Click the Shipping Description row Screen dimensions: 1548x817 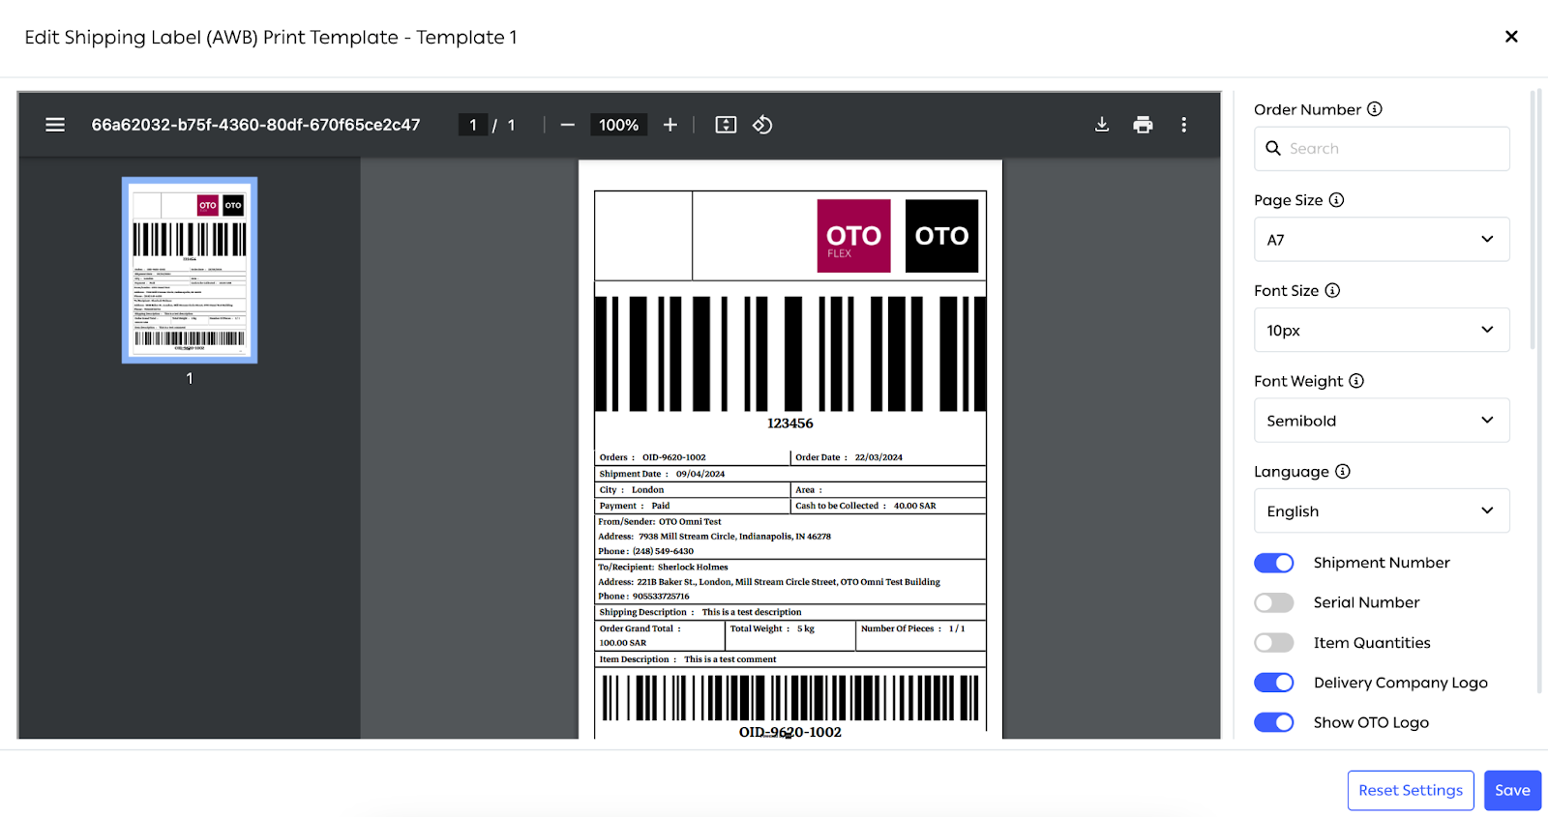click(x=790, y=612)
